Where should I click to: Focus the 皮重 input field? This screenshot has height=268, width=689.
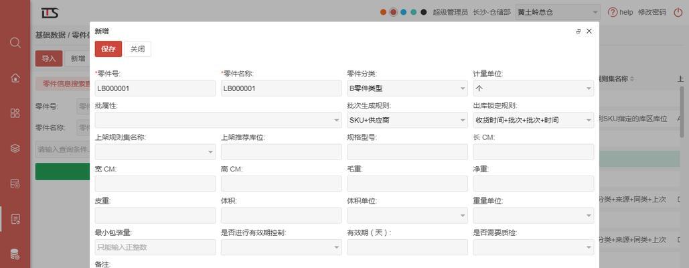(x=155, y=215)
